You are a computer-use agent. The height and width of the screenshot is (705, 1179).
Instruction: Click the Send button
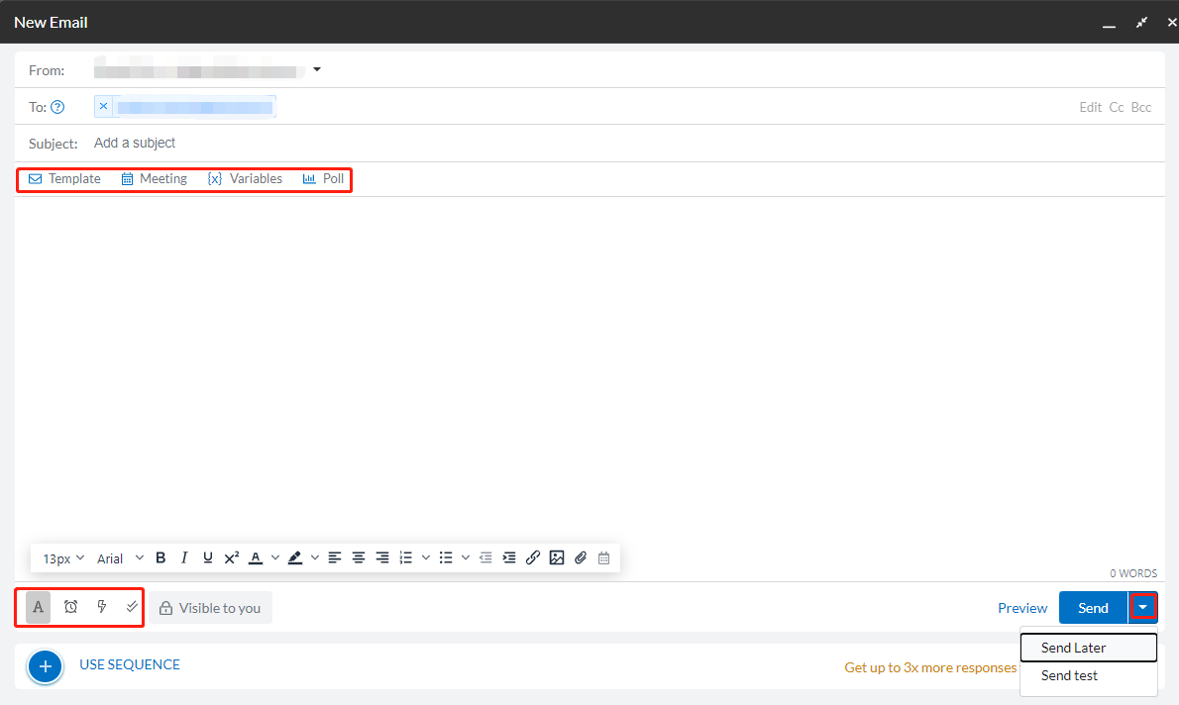coord(1093,608)
